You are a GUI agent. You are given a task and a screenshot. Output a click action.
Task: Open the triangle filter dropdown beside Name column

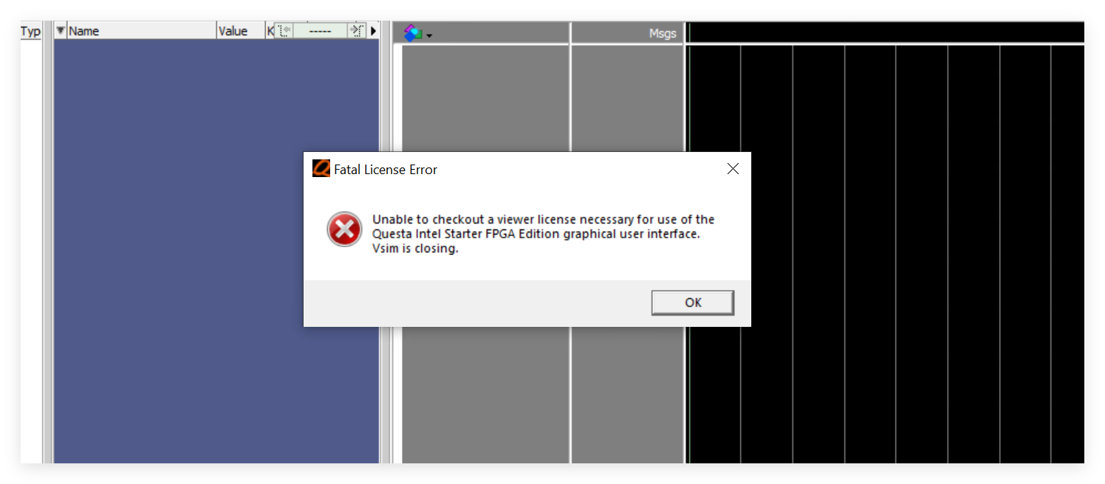(61, 30)
